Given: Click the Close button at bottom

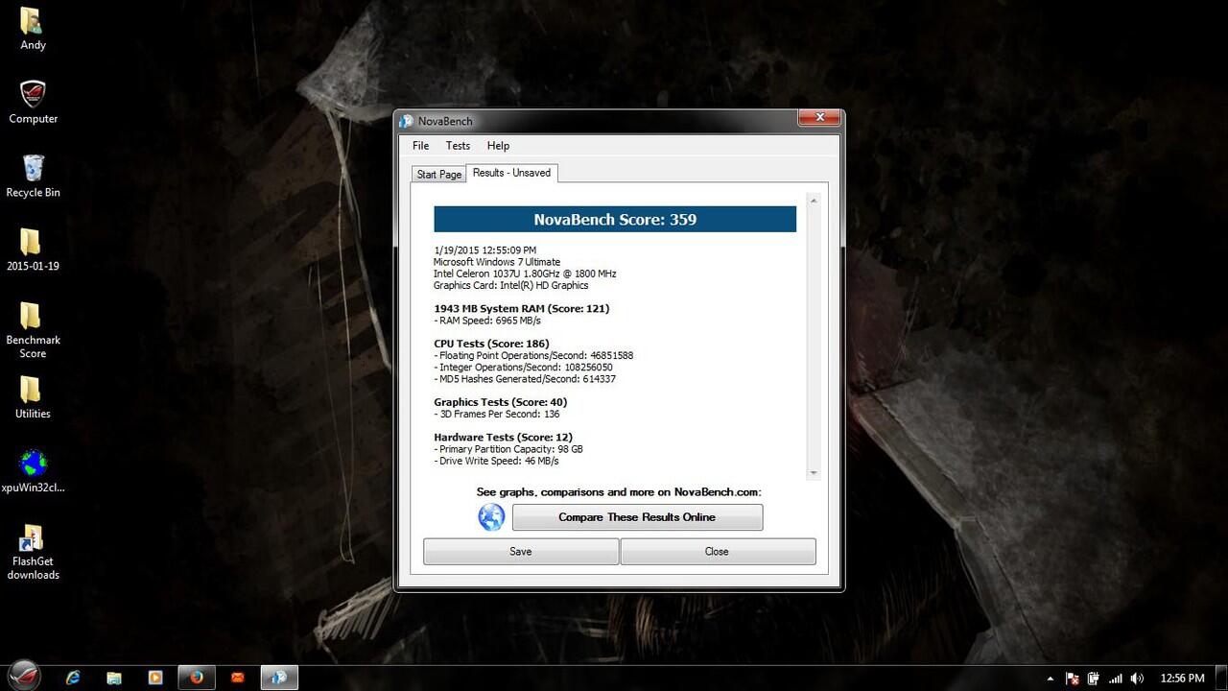Looking at the screenshot, I should pos(717,552).
